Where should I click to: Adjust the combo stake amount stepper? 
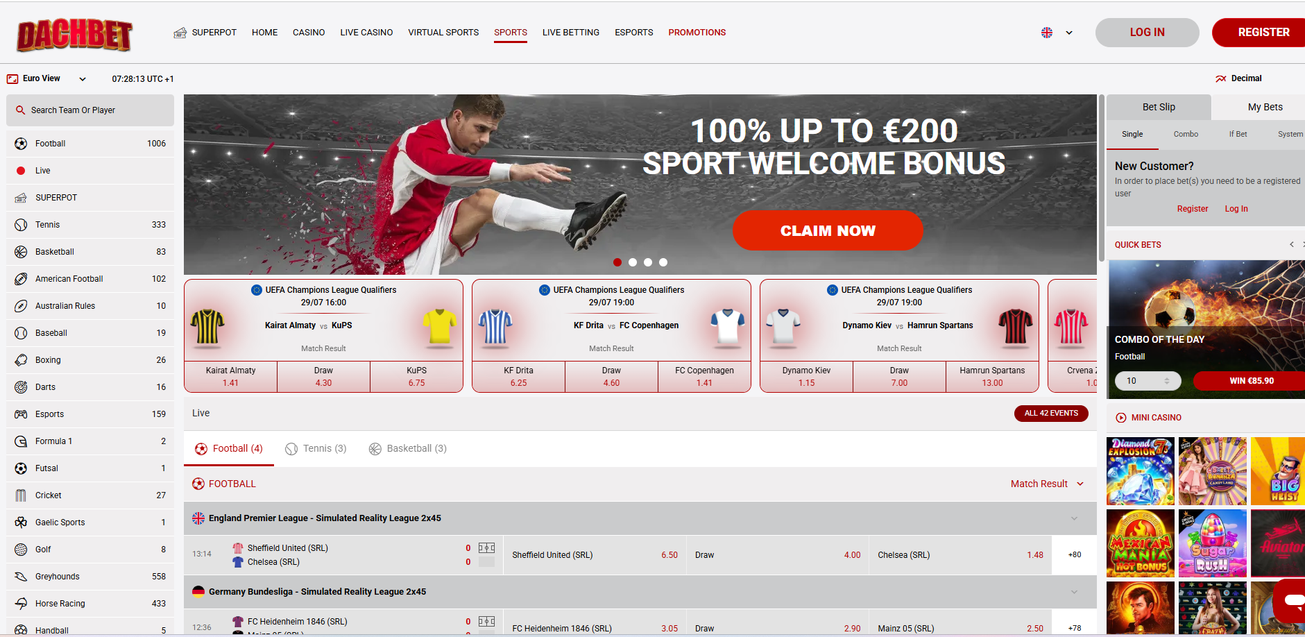1167,381
